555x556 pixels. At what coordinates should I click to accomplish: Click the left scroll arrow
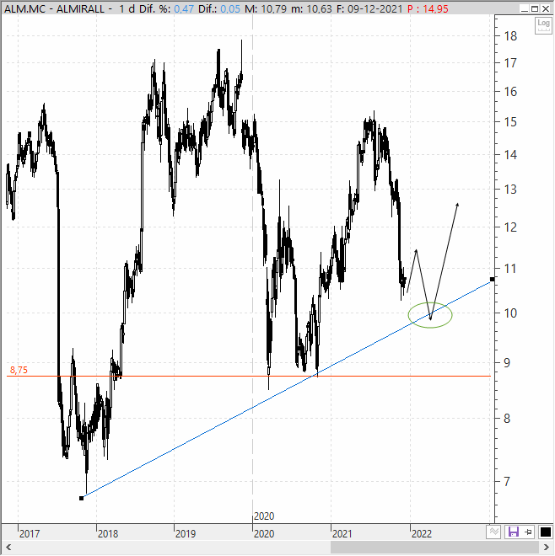(x=8, y=547)
